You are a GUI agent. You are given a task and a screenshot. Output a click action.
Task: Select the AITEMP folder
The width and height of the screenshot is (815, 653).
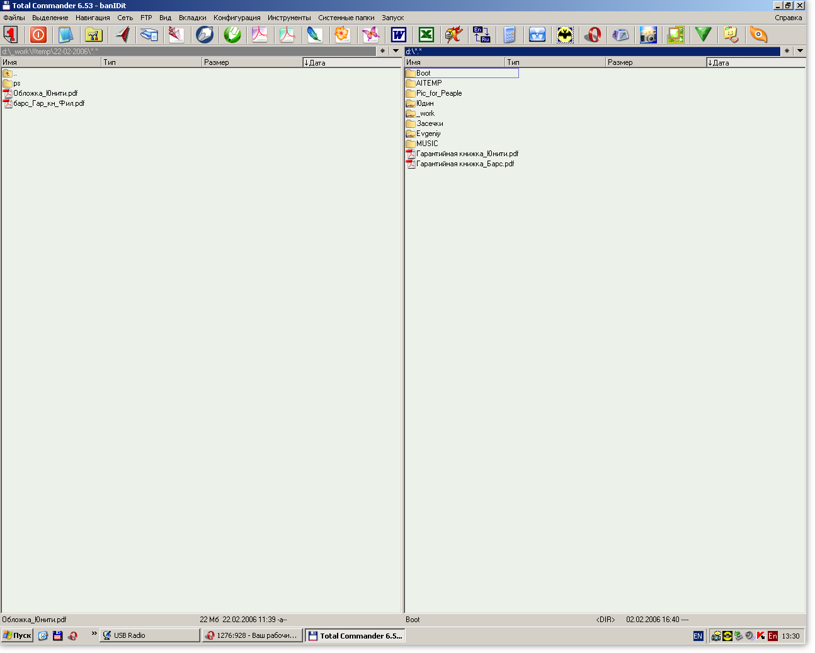(424, 83)
